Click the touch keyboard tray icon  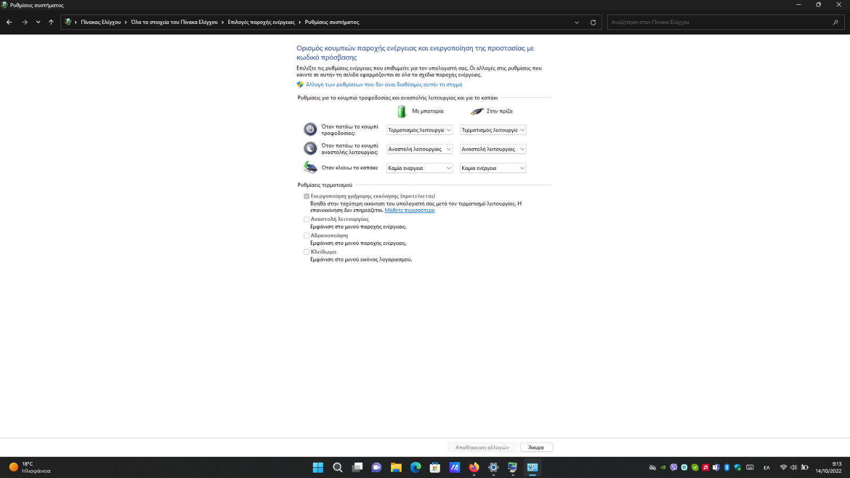[x=750, y=467]
